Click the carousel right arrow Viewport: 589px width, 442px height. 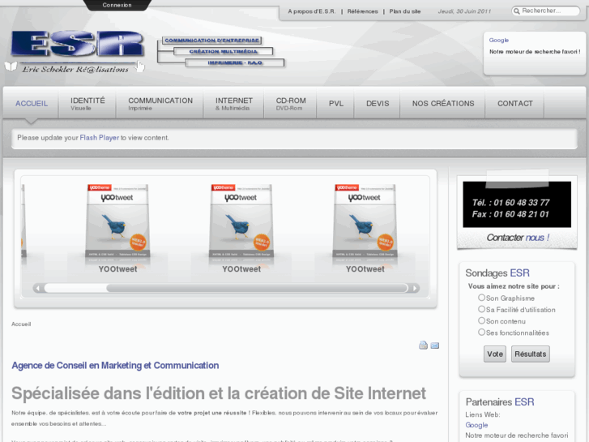click(x=415, y=288)
